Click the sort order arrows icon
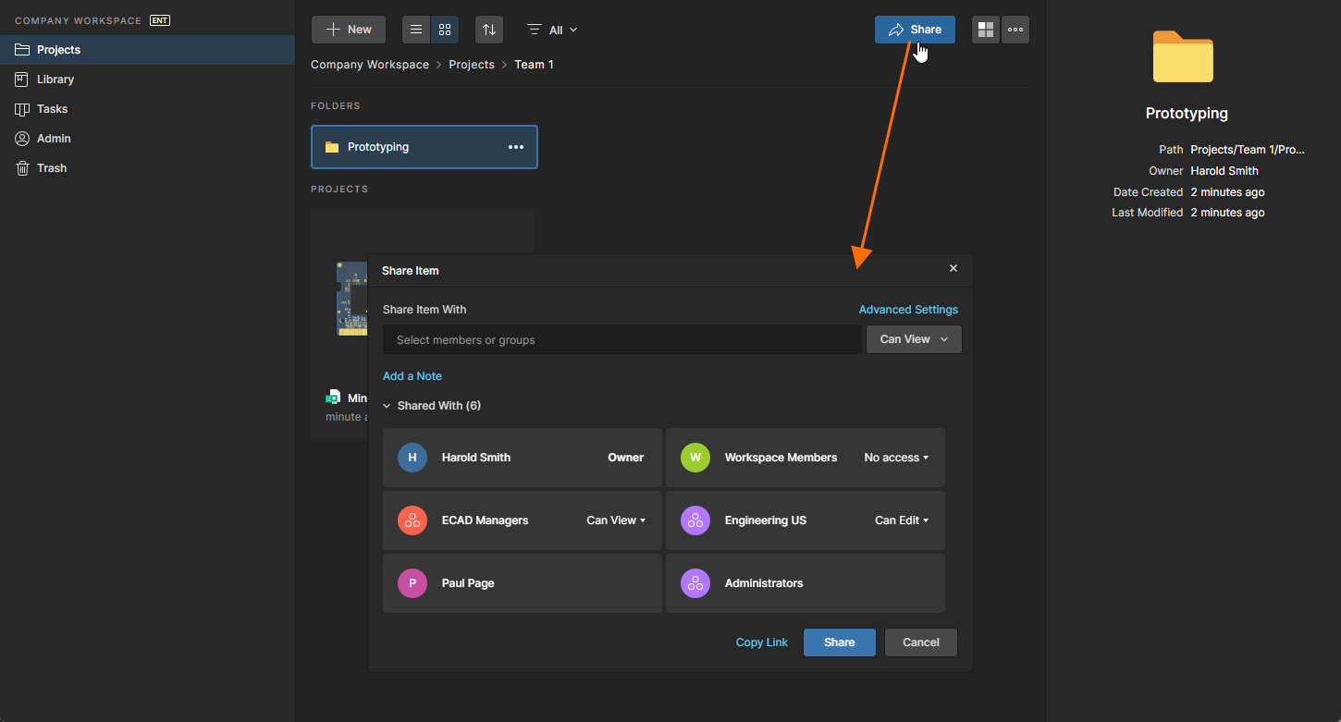The width and height of the screenshot is (1341, 722). coord(489,30)
